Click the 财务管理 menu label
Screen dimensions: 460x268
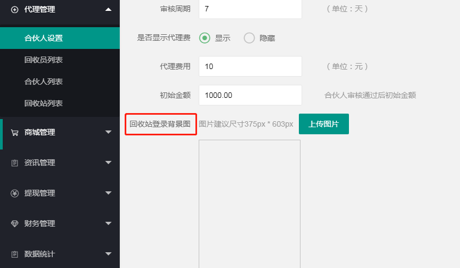[40, 224]
